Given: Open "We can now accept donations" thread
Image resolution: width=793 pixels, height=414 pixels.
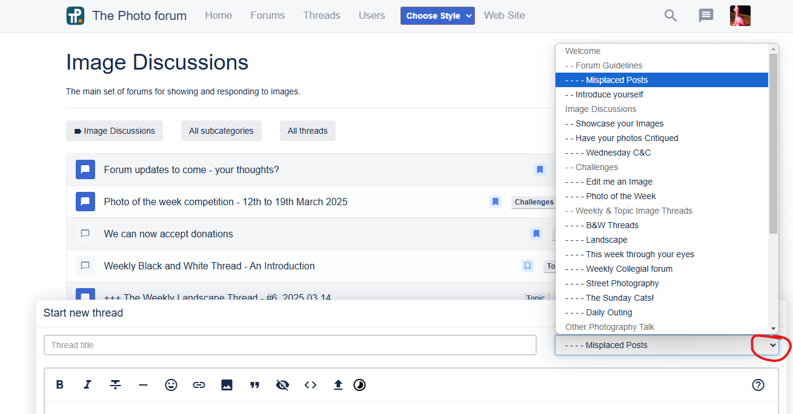Looking at the screenshot, I should tap(168, 234).
